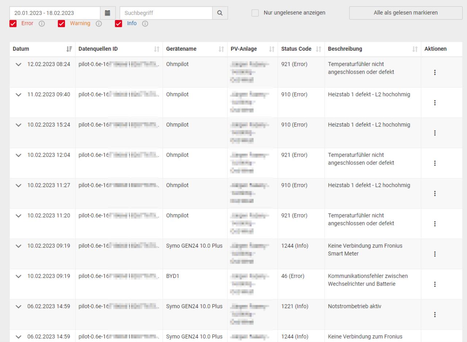The image size is (467, 342).
Task: Click the date range field 20.01.2023 - 18.02.2023
Action: [x=55, y=13]
